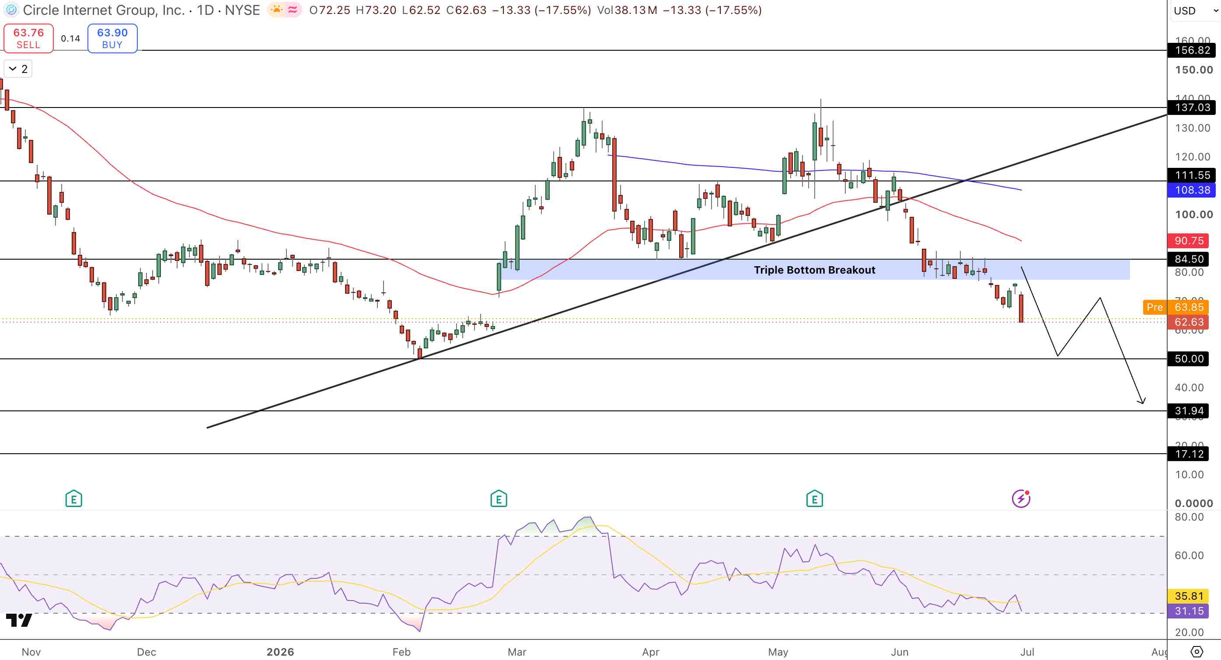This screenshot has height=660, width=1221.
Task: Click the 0.14 spread value
Action: click(70, 38)
